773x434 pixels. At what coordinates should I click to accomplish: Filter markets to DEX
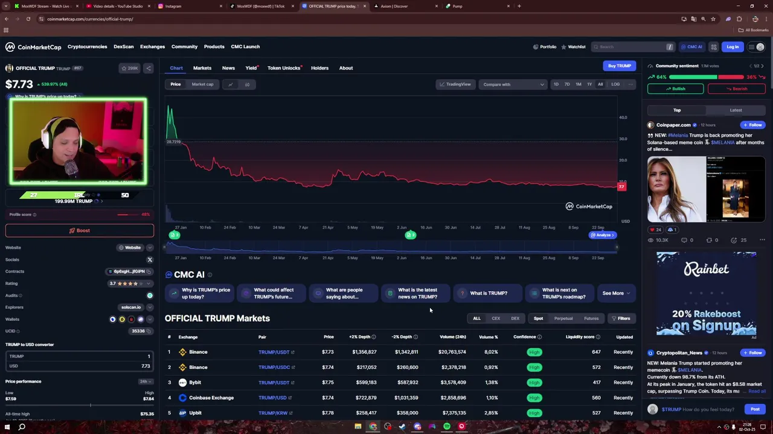click(x=515, y=318)
